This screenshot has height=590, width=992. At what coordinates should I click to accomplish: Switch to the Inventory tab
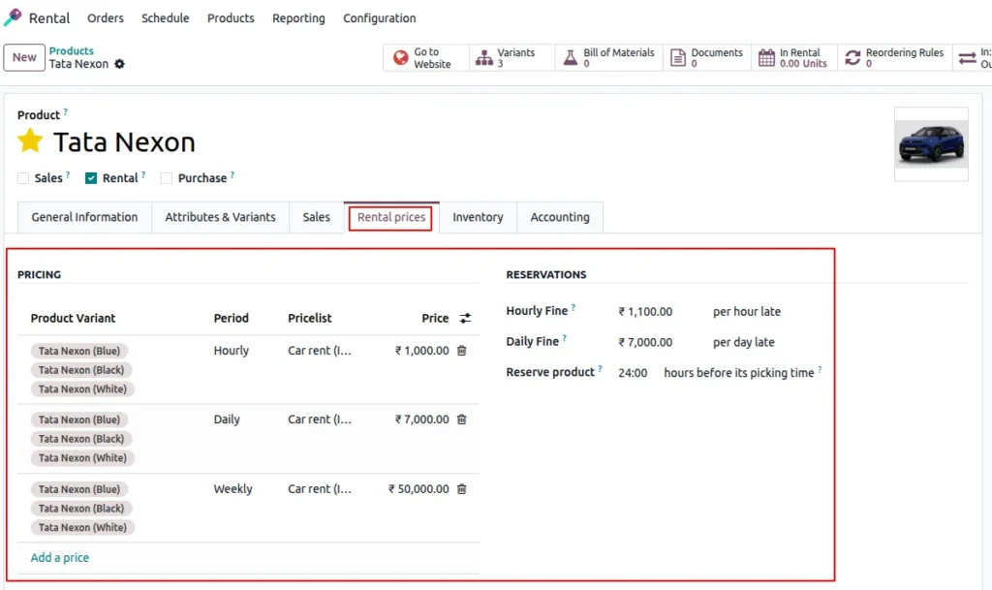pos(478,217)
